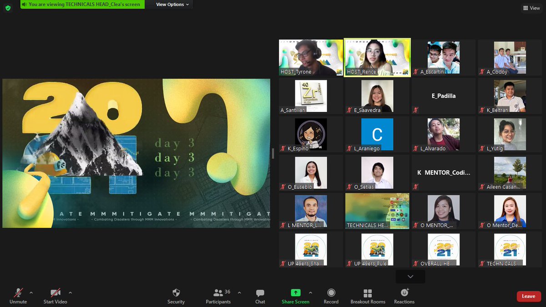Select the L MENTOR_L participant tile
Image resolution: width=546 pixels, height=307 pixels.
pos(311,211)
